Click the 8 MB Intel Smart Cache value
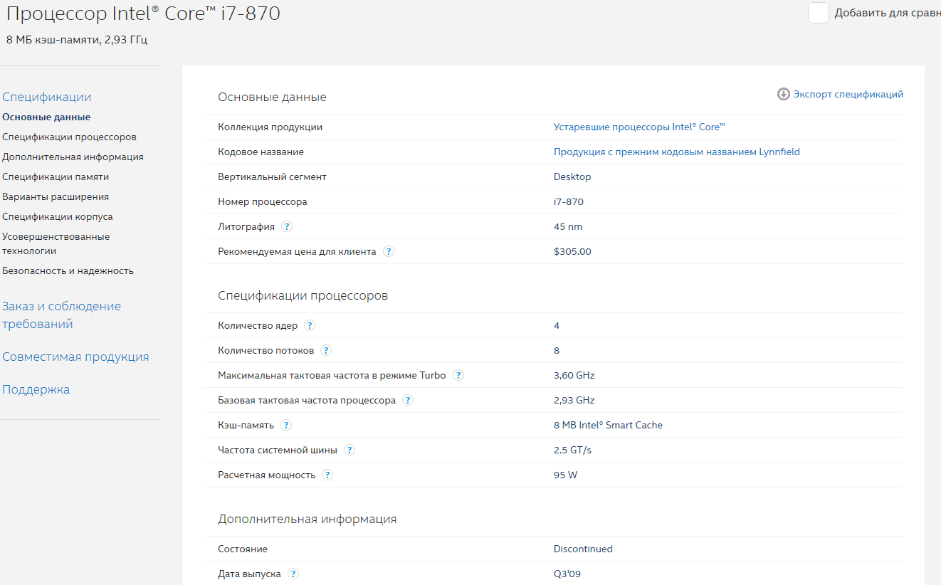The width and height of the screenshot is (941, 585). click(608, 425)
